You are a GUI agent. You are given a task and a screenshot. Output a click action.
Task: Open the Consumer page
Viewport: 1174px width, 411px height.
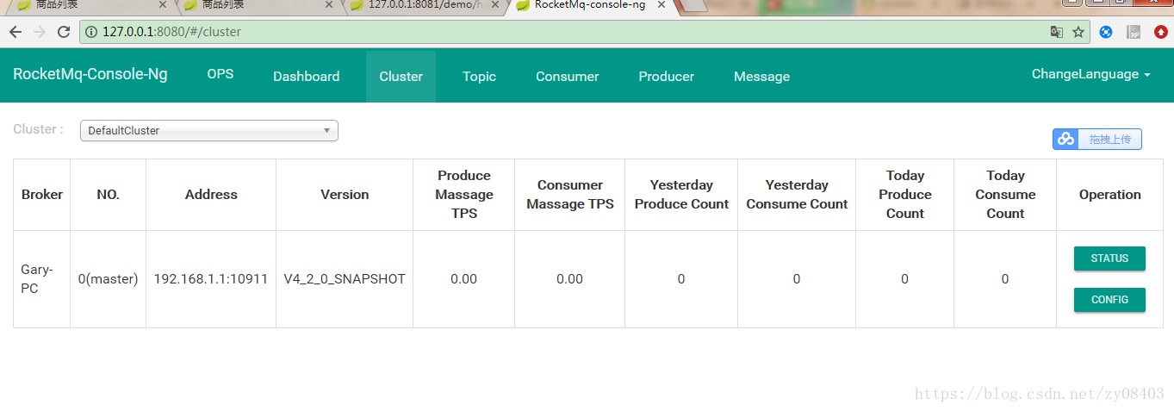(567, 77)
